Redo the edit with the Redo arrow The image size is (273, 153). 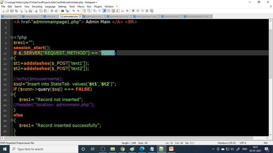(56, 11)
